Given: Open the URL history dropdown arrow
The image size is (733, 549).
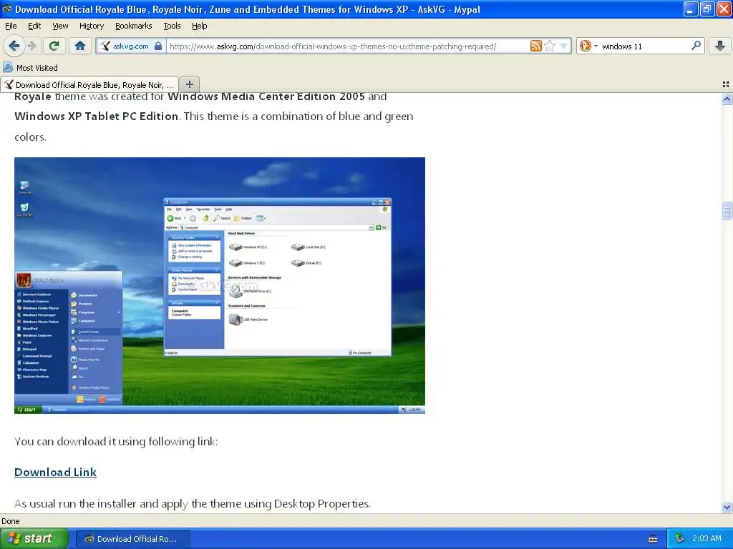Looking at the screenshot, I should coord(564,46).
